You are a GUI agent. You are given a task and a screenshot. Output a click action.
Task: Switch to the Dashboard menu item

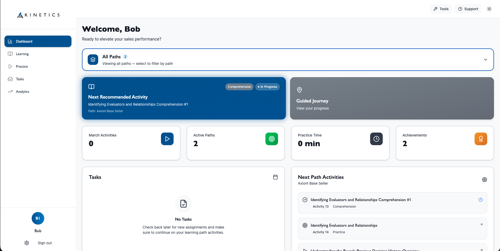coord(24,41)
